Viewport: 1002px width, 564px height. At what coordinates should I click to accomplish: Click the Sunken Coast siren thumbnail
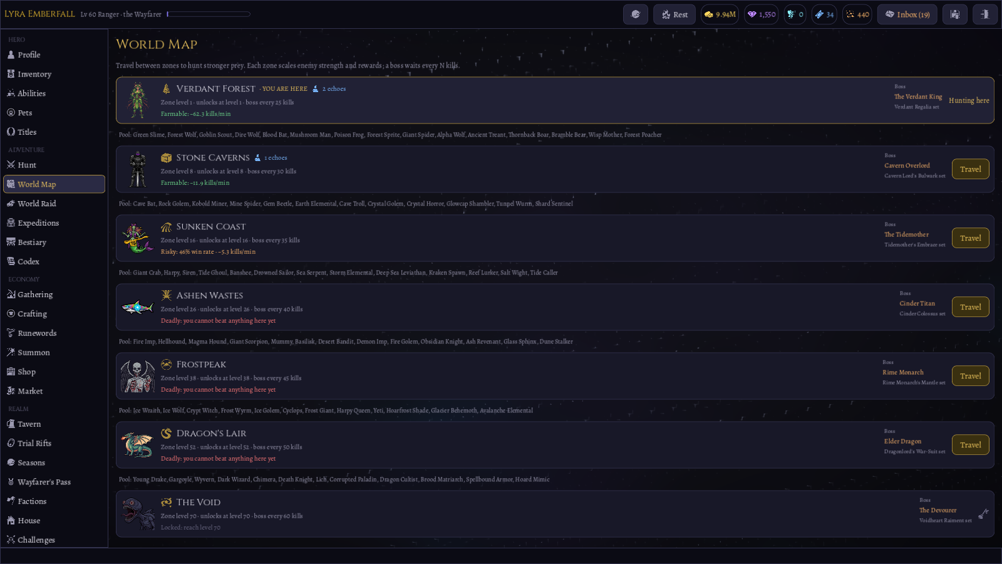tap(138, 238)
